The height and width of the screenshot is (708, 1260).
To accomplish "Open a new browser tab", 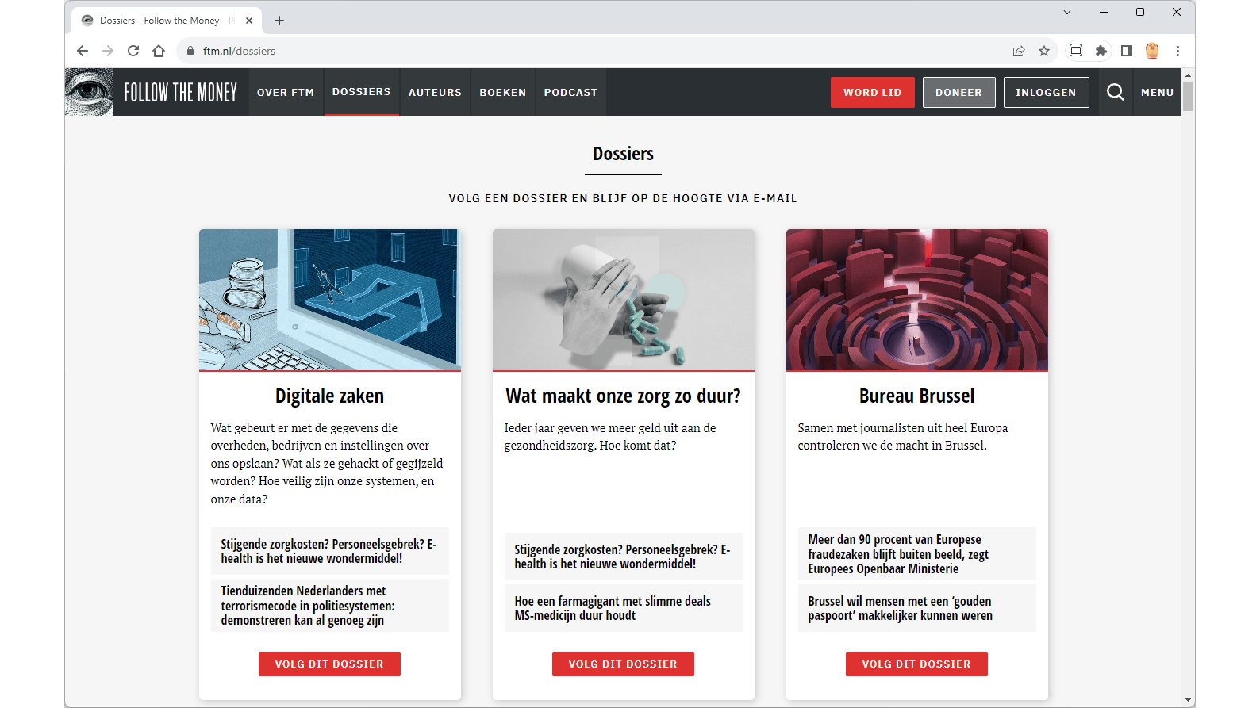I will tap(279, 21).
